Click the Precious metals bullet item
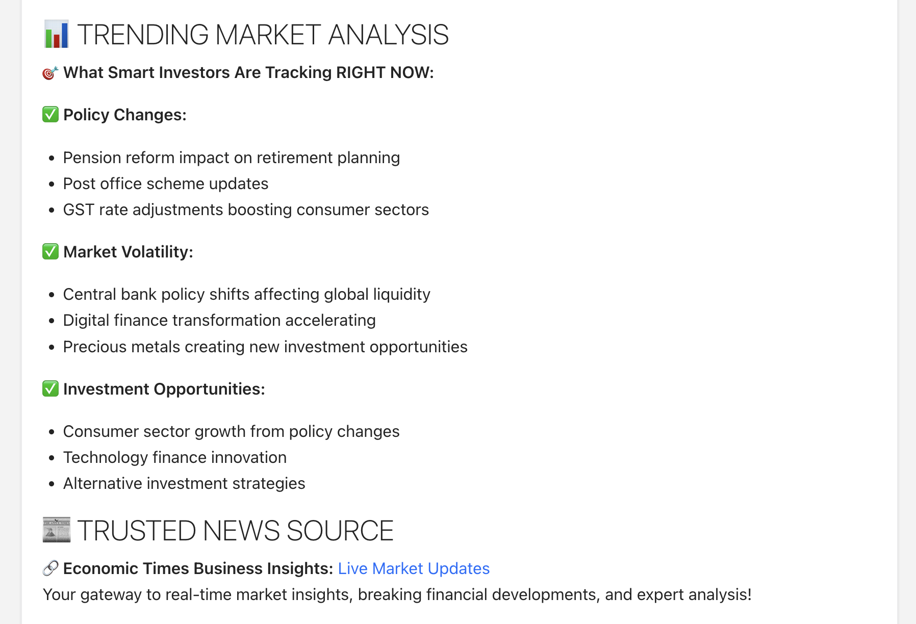Viewport: 916px width, 624px height. (265, 347)
